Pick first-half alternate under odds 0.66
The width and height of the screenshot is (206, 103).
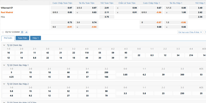point(176,27)
